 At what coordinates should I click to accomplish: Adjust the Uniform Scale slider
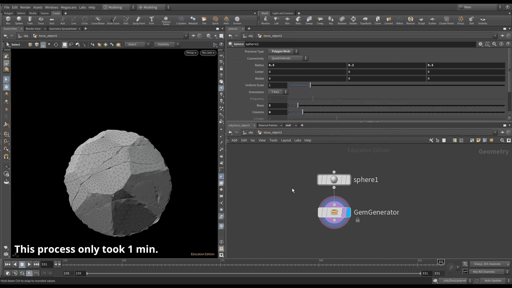coord(310,85)
